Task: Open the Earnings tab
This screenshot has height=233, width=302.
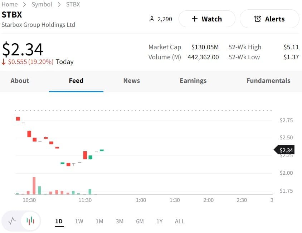Action: click(193, 80)
